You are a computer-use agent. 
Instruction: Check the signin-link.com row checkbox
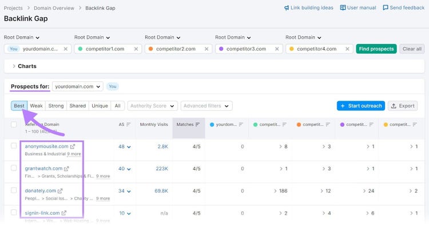tap(14, 212)
